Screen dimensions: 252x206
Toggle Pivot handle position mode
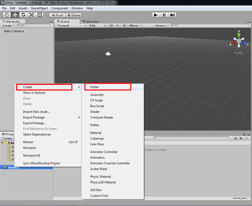pyautogui.click(x=57, y=15)
